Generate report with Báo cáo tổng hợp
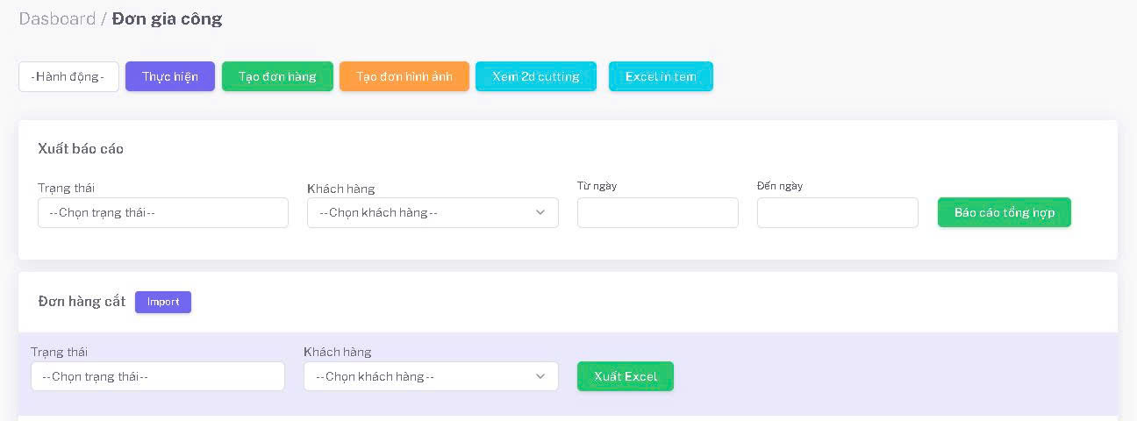The height and width of the screenshot is (421, 1137). click(1004, 212)
